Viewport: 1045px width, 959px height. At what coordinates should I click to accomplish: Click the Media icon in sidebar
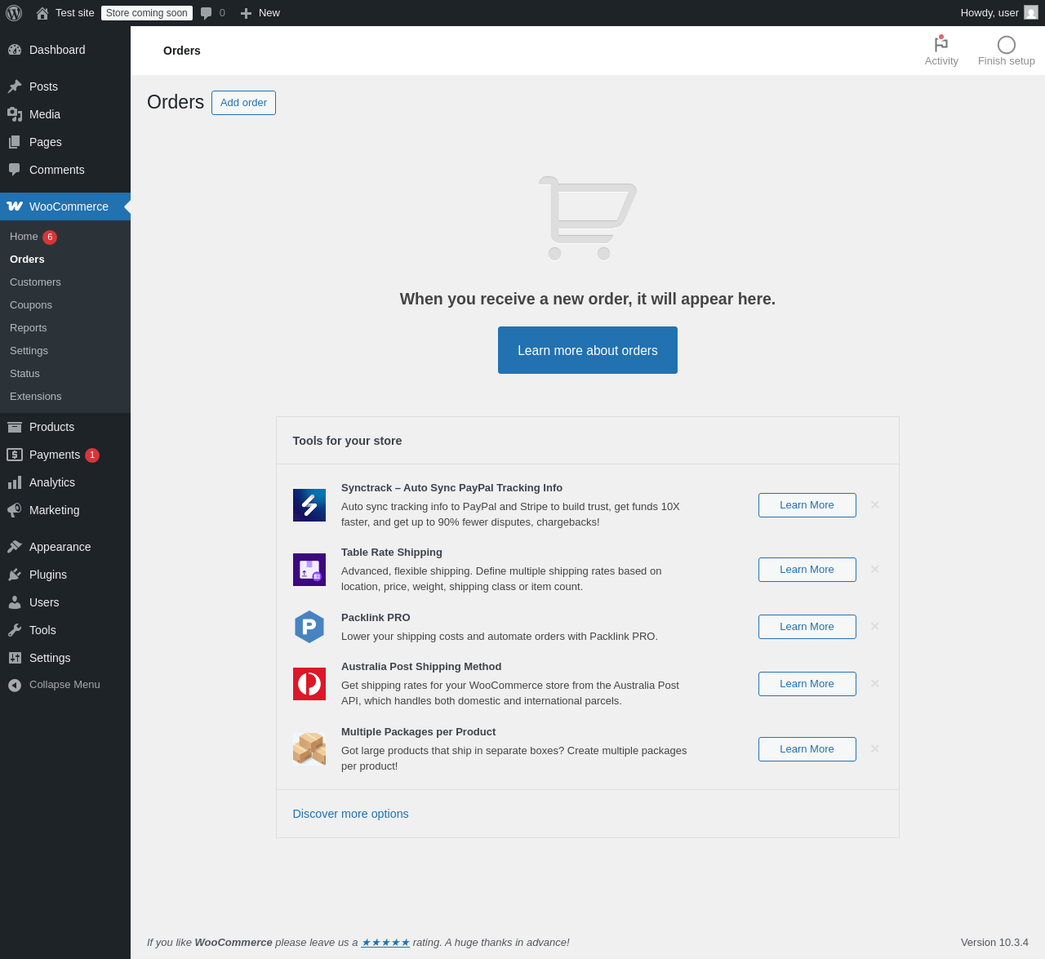[15, 114]
